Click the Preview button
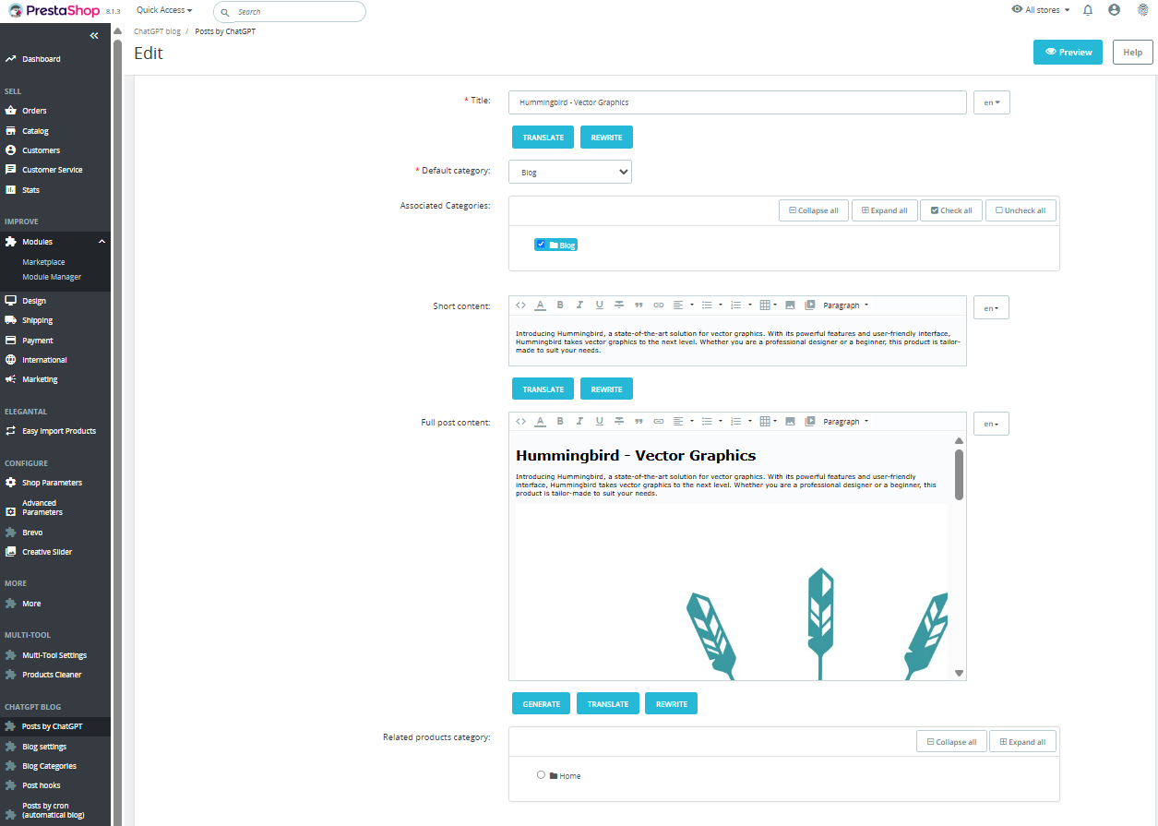The image size is (1158, 826). tap(1068, 53)
